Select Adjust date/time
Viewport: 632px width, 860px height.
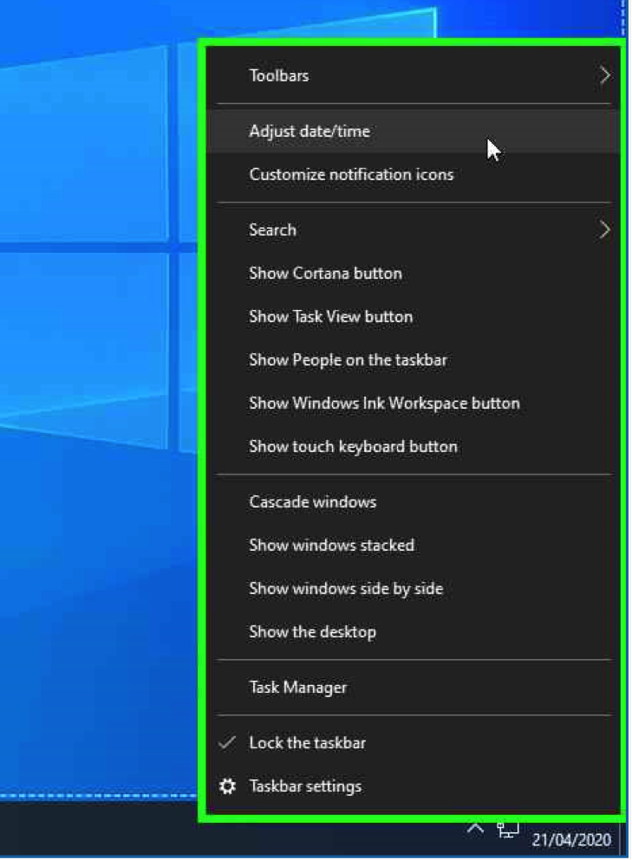coord(309,132)
